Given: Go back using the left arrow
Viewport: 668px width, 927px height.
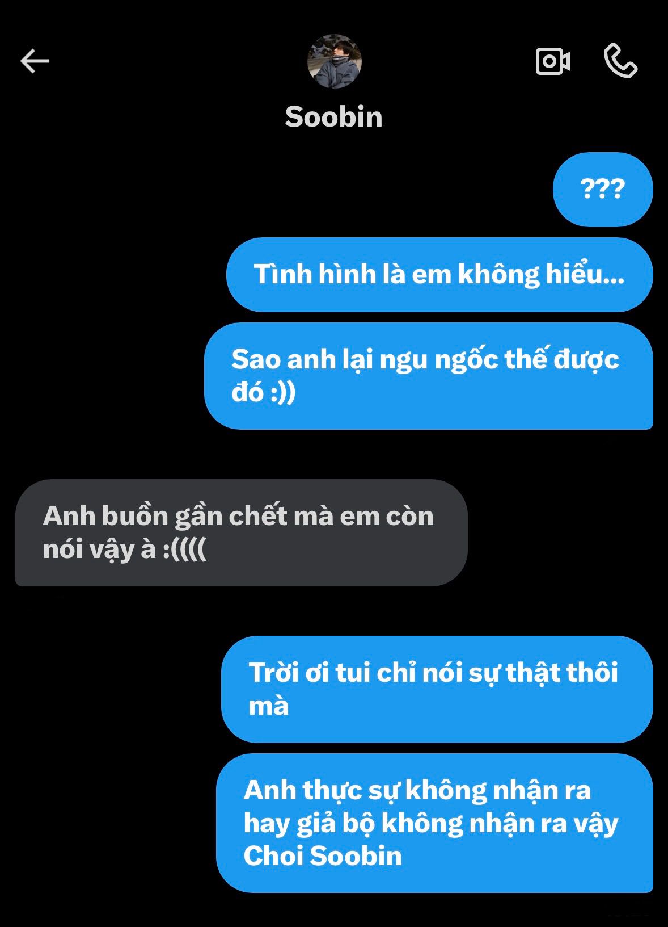Looking at the screenshot, I should (x=35, y=61).
